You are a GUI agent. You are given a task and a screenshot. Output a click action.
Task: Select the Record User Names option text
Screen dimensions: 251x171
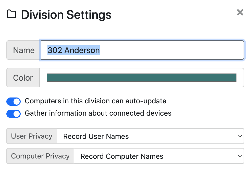pyautogui.click(x=96, y=136)
